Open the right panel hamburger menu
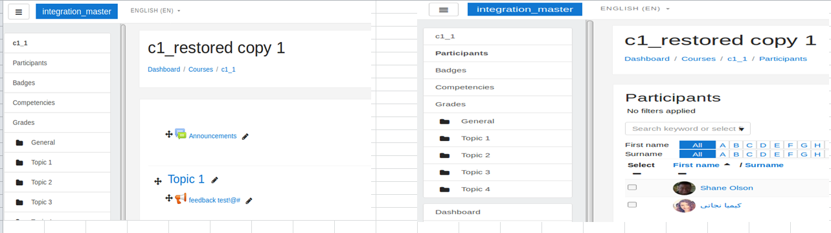Screen dimensions: 831x233 pyautogui.click(x=444, y=10)
